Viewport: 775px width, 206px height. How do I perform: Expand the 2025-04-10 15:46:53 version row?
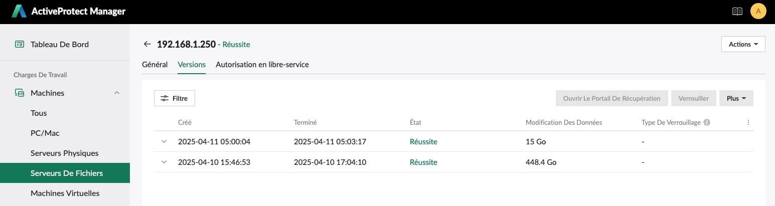pyautogui.click(x=164, y=162)
